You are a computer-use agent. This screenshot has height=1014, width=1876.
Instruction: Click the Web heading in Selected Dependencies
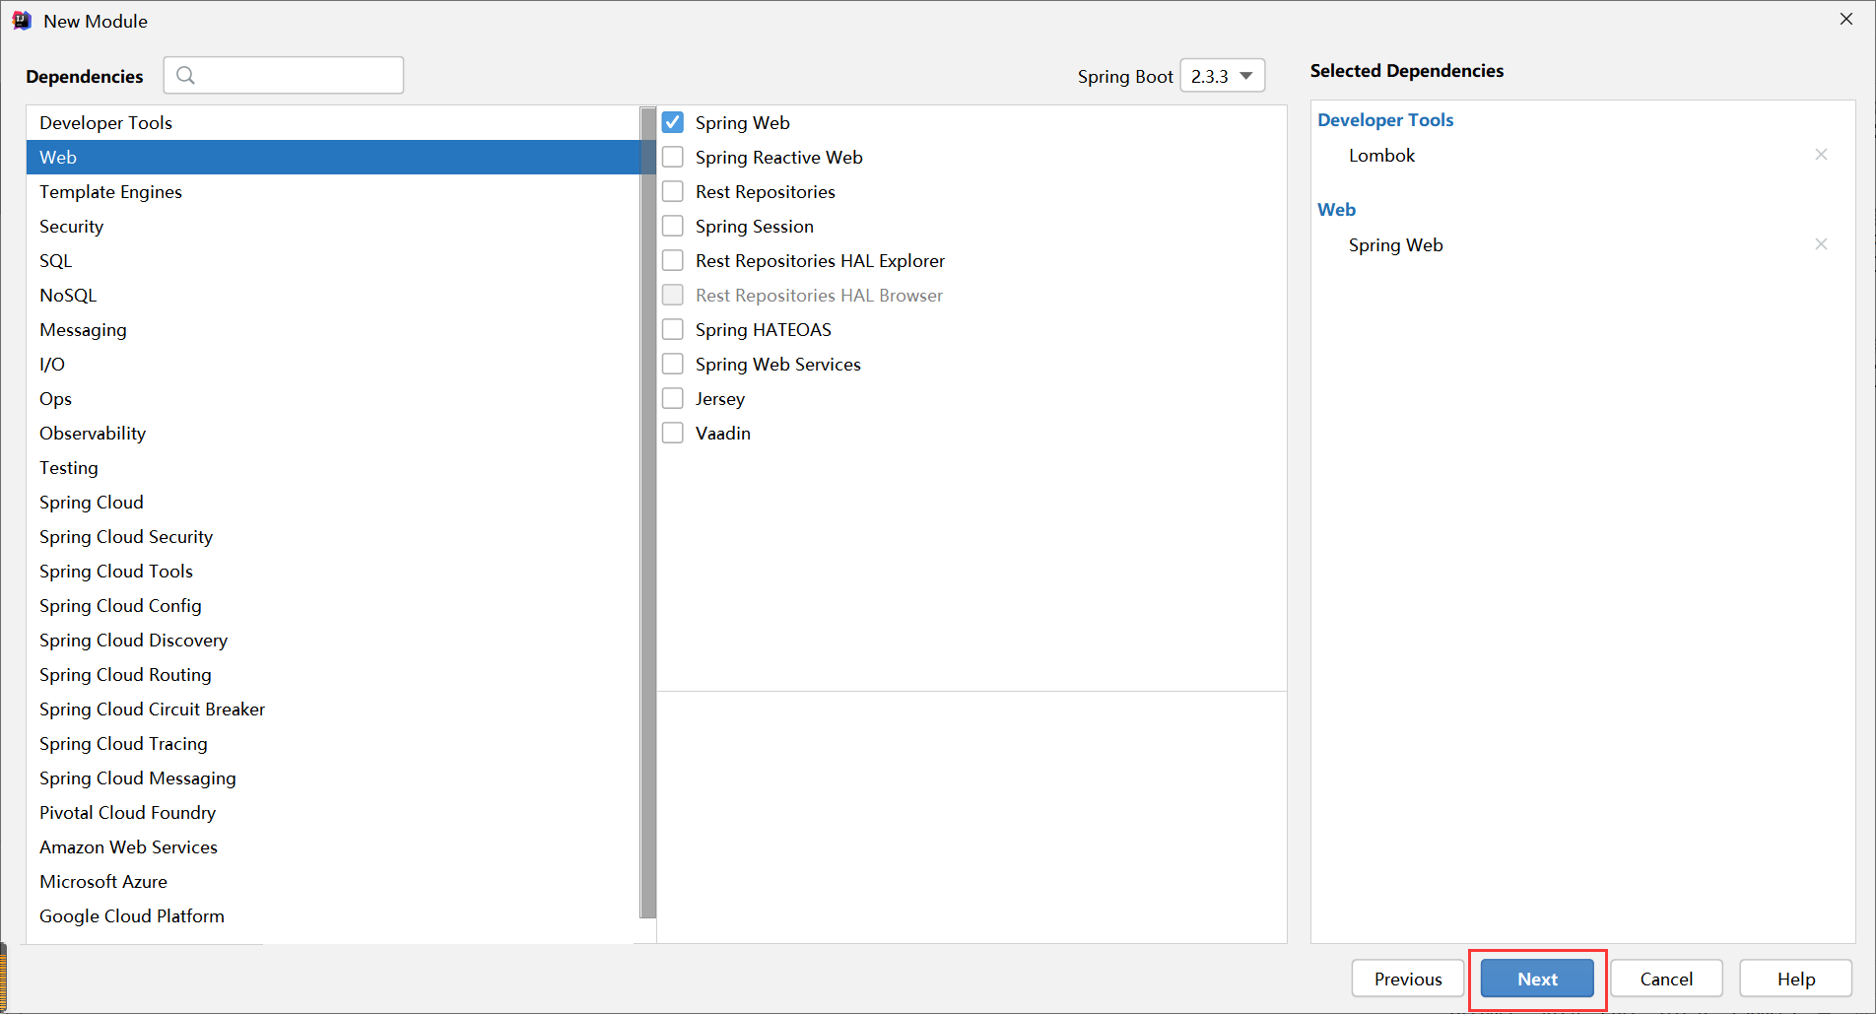coord(1336,209)
